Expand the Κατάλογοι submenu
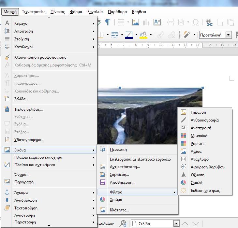The image size is (238, 228). click(49, 47)
